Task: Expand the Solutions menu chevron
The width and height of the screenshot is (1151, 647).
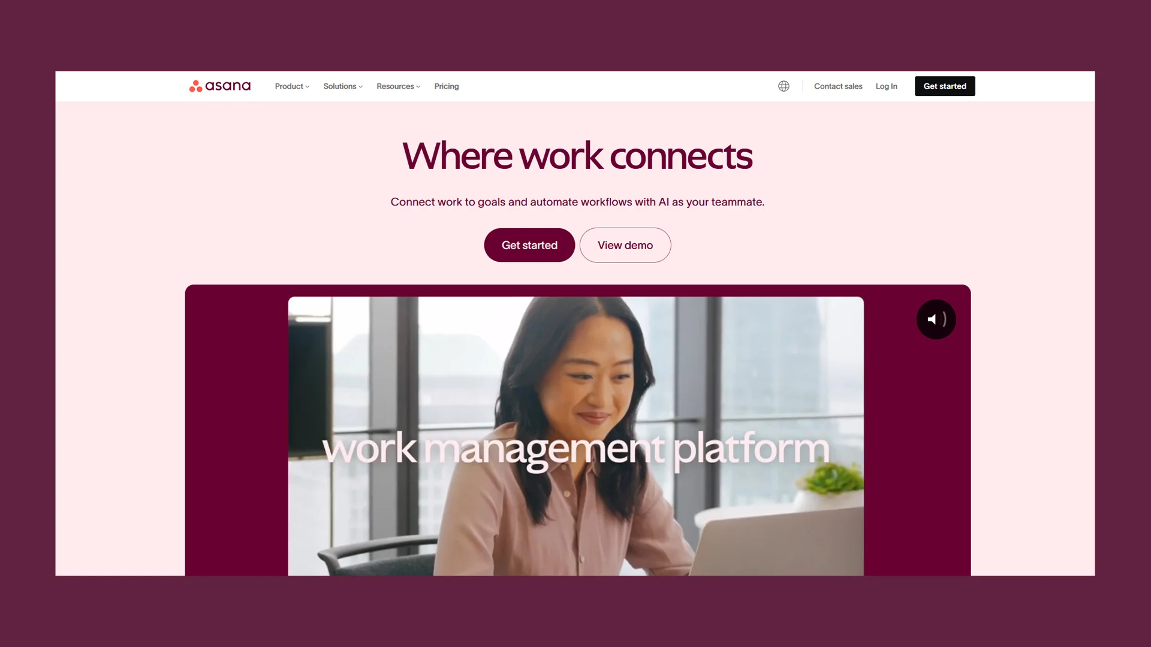Action: tap(361, 87)
